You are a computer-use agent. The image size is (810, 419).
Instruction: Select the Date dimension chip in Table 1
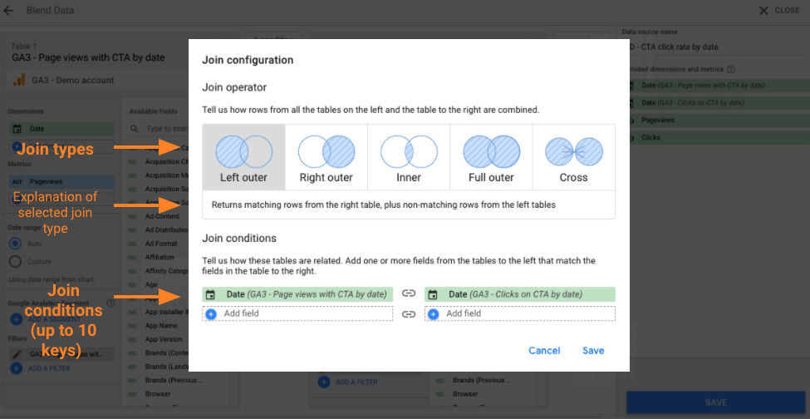point(61,129)
